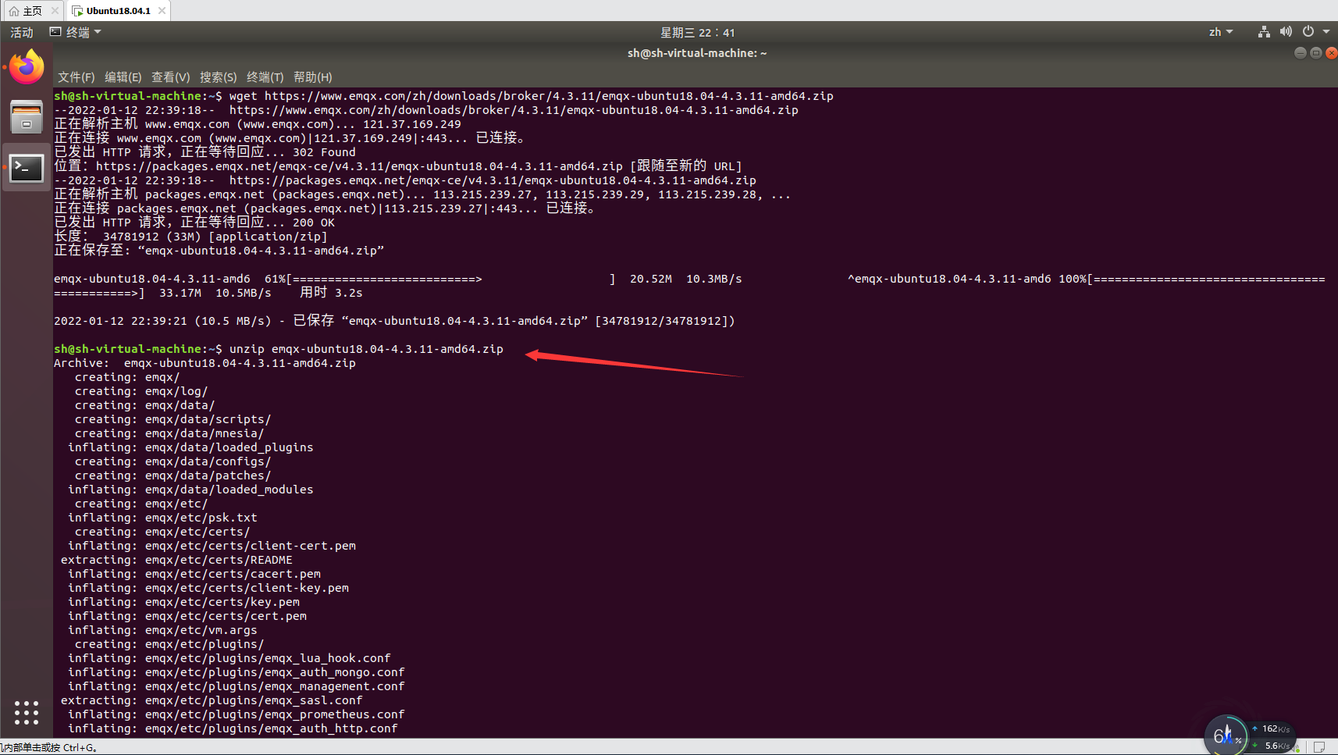The width and height of the screenshot is (1338, 755).
Task: Click the 'emqx_management.conf' inflating line
Action: [x=236, y=686]
